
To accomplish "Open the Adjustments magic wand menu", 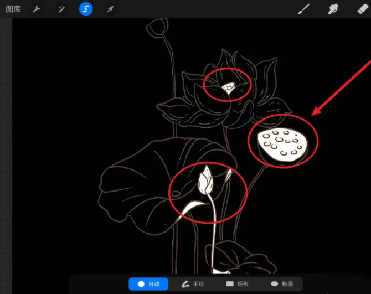I will pyautogui.click(x=61, y=9).
